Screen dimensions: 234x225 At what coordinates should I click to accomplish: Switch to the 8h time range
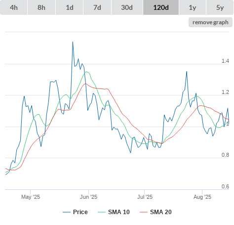(x=41, y=7)
